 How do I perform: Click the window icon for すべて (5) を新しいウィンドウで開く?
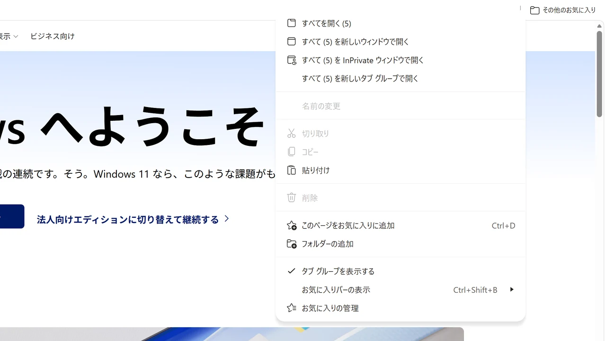pyautogui.click(x=292, y=42)
